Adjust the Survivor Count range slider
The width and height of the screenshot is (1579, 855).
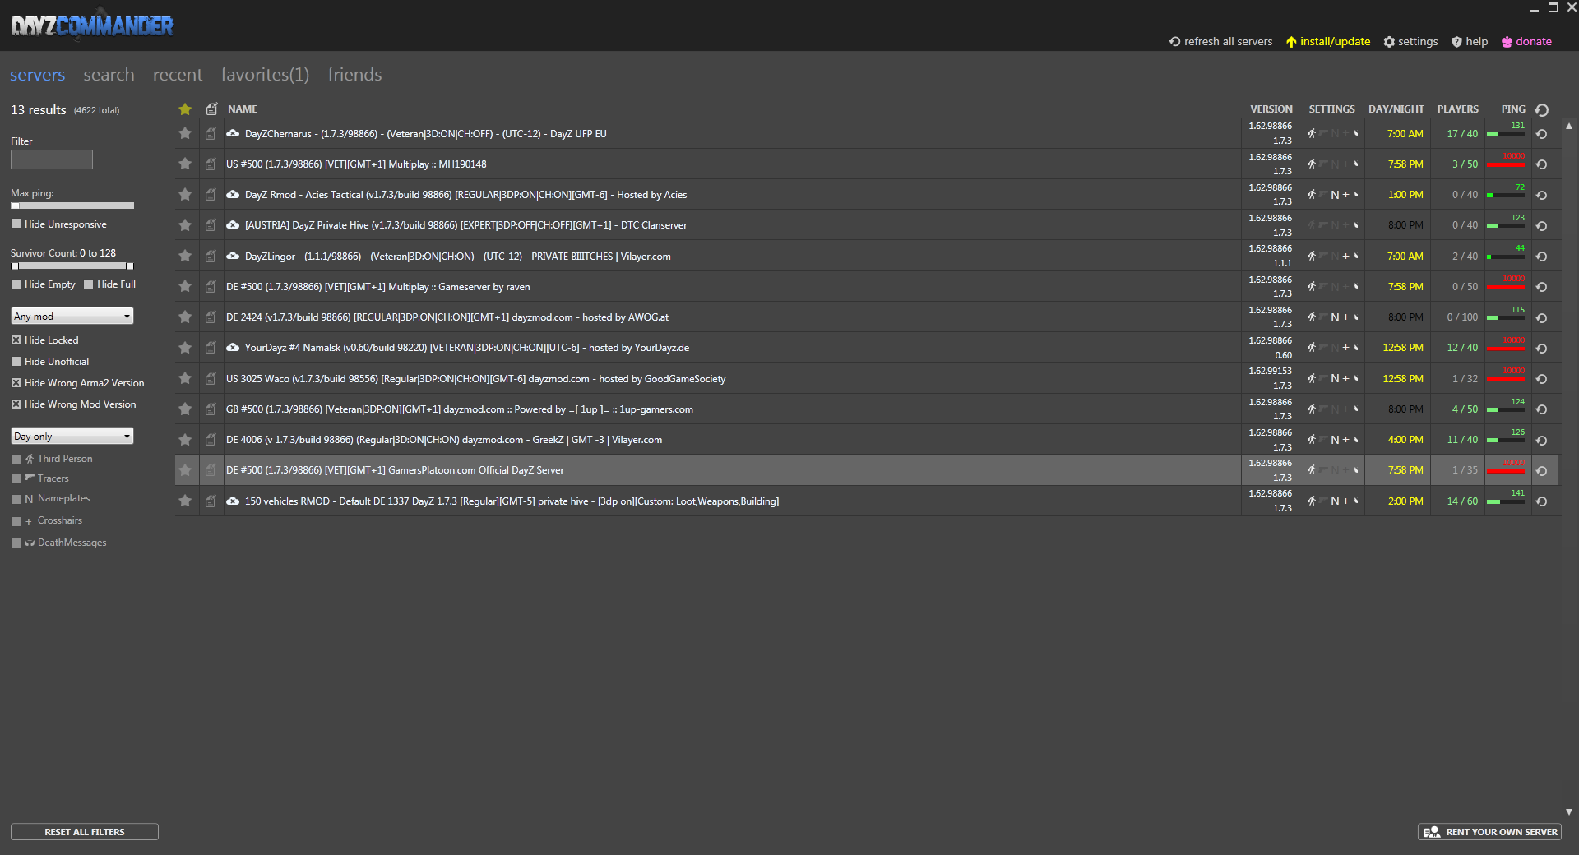click(72, 266)
